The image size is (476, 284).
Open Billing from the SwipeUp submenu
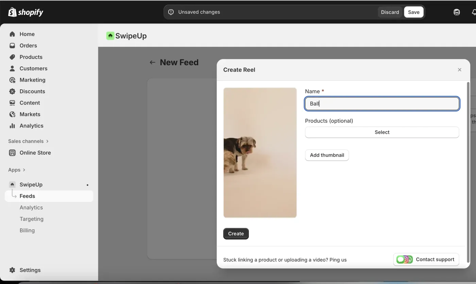pyautogui.click(x=27, y=230)
